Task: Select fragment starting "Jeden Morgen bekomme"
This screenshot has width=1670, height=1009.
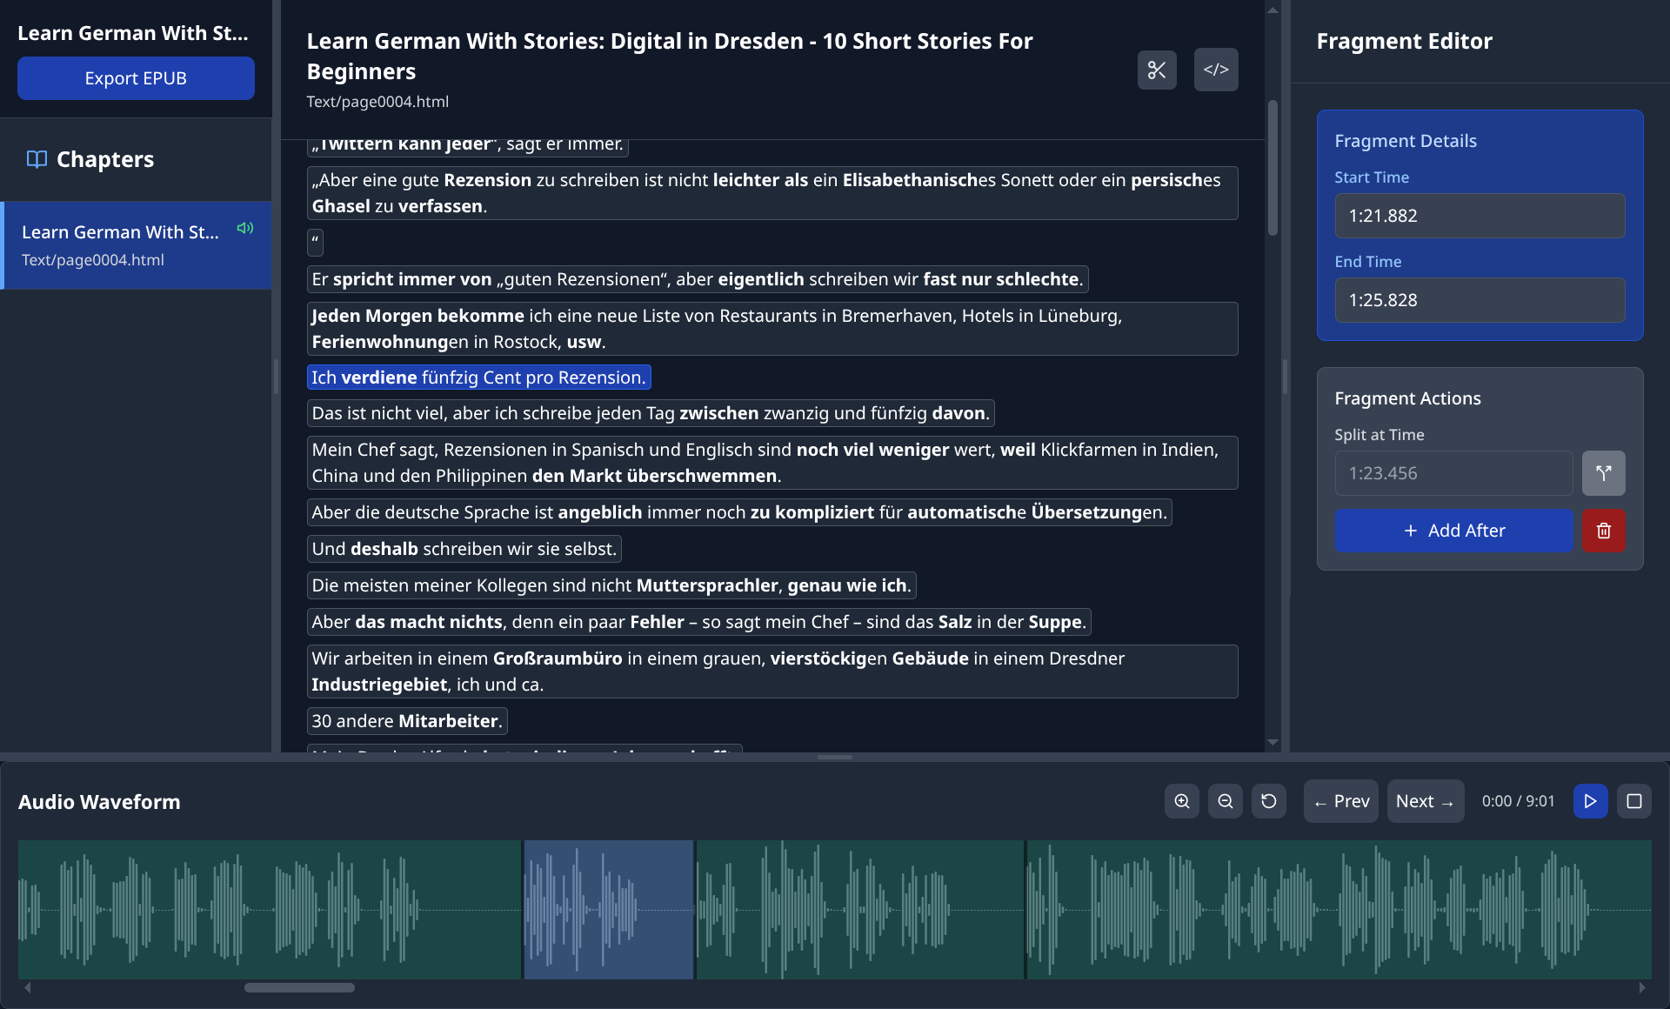Action: coord(772,329)
